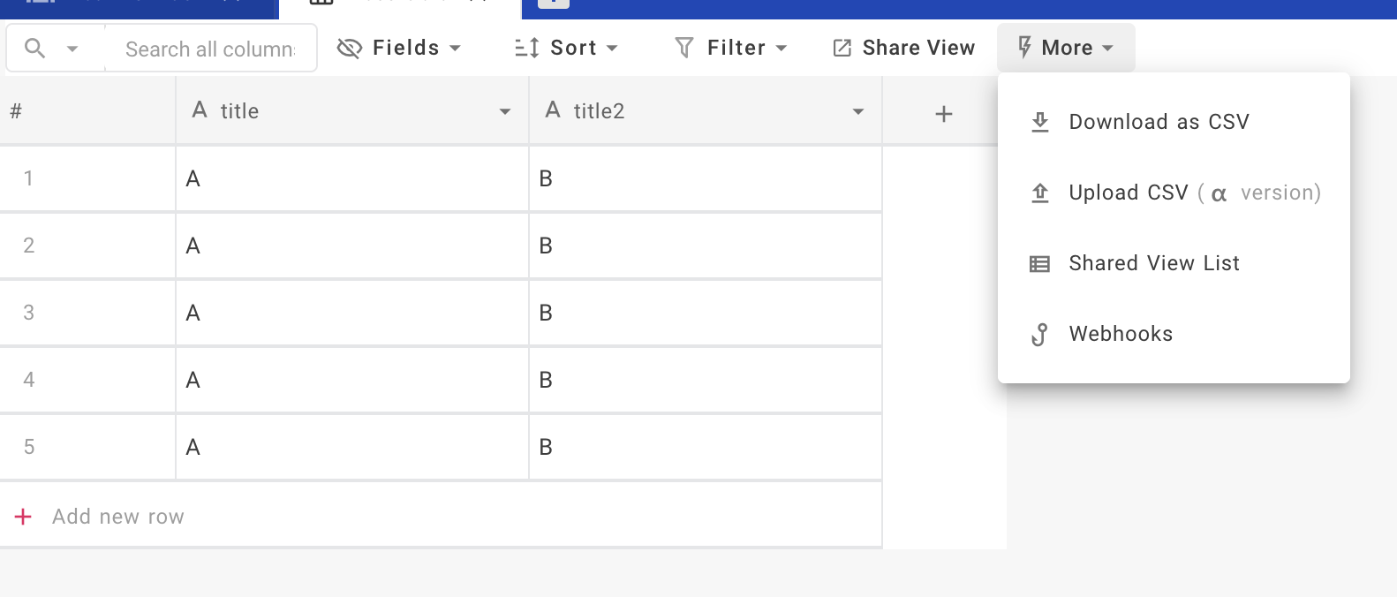The width and height of the screenshot is (1397, 597).
Task: Open the More menu
Action: click(x=1067, y=48)
